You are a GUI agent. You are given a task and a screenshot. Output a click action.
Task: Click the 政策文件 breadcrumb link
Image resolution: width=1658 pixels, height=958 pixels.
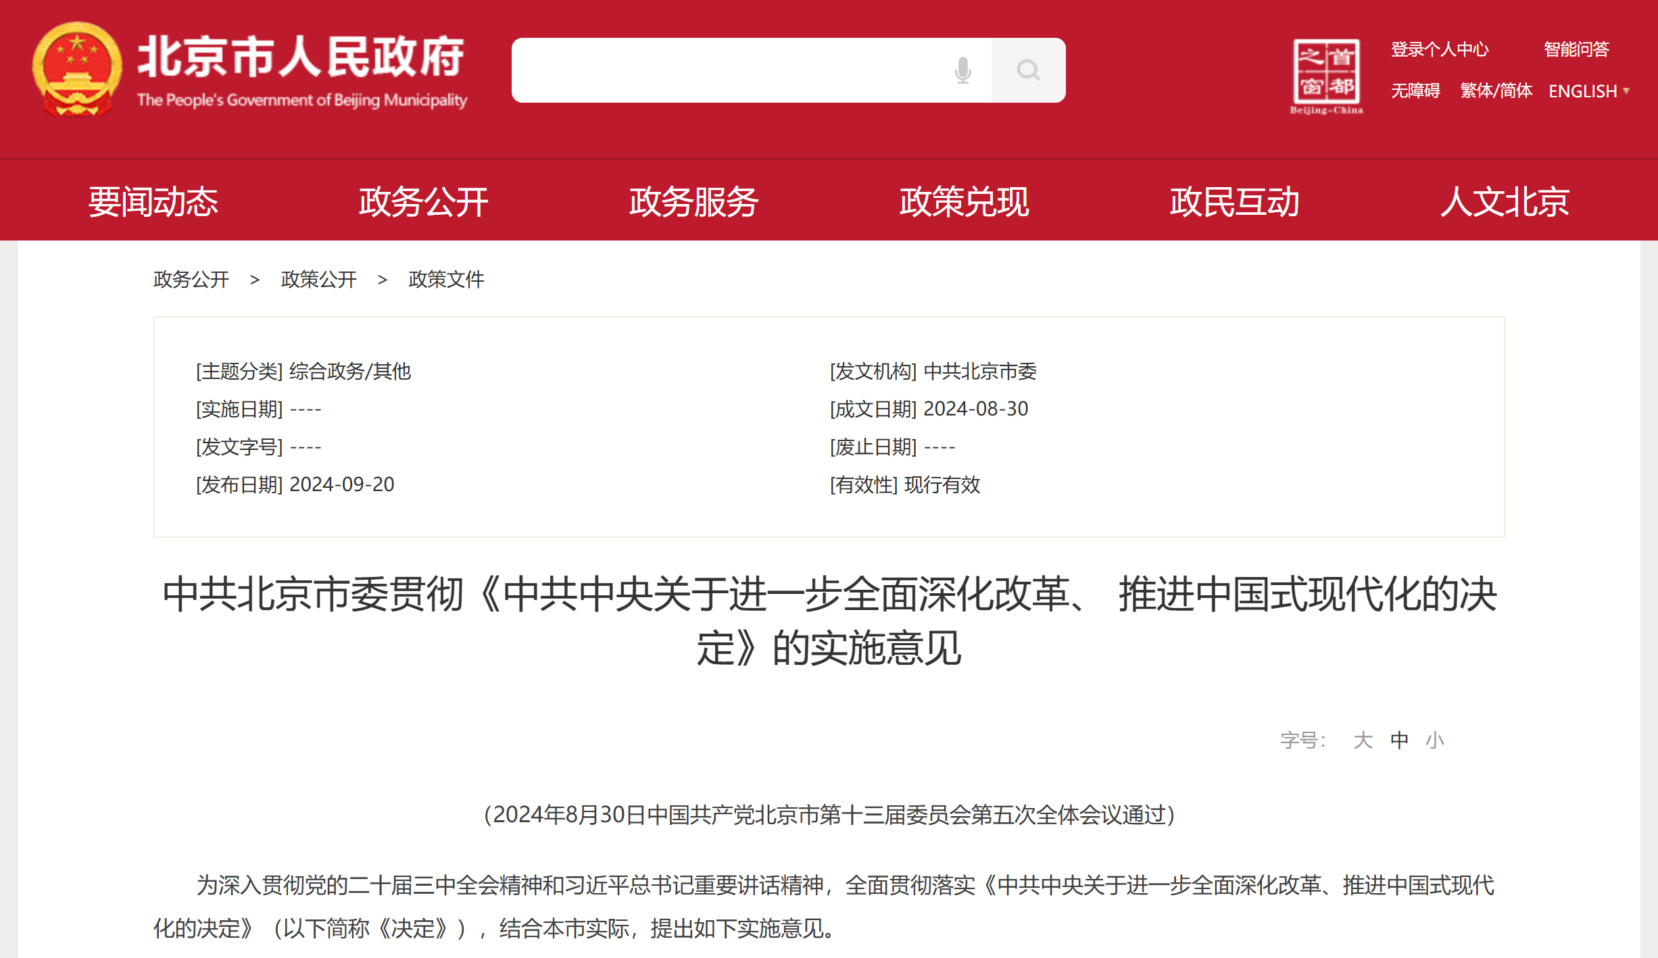(x=447, y=280)
